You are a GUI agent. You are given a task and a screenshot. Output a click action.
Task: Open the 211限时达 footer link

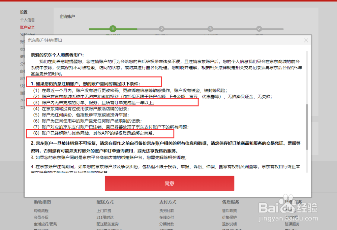[x=105, y=217]
